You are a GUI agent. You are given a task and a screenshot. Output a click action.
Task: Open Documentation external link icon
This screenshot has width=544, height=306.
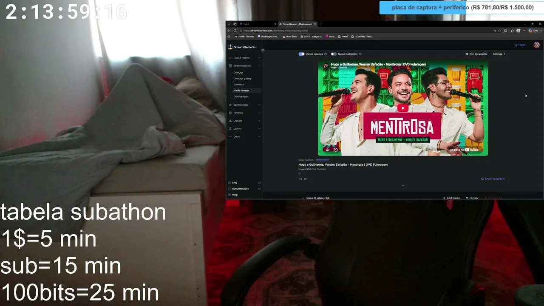tap(260, 189)
